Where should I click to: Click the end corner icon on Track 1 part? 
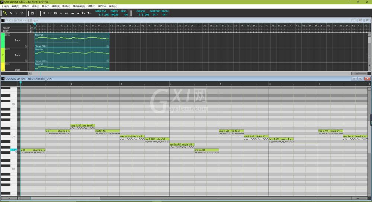point(108,46)
